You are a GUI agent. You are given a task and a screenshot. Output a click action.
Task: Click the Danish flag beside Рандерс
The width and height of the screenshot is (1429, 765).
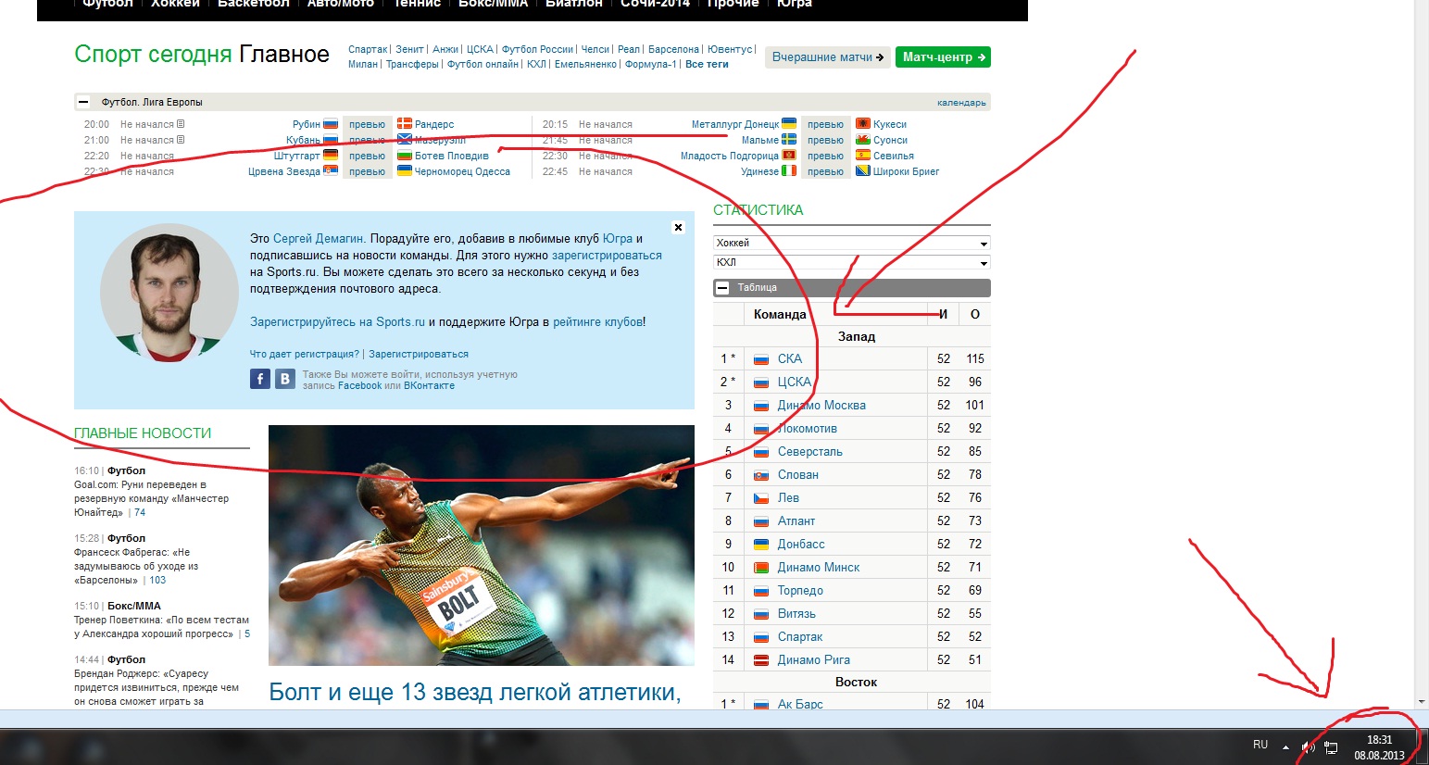405,124
